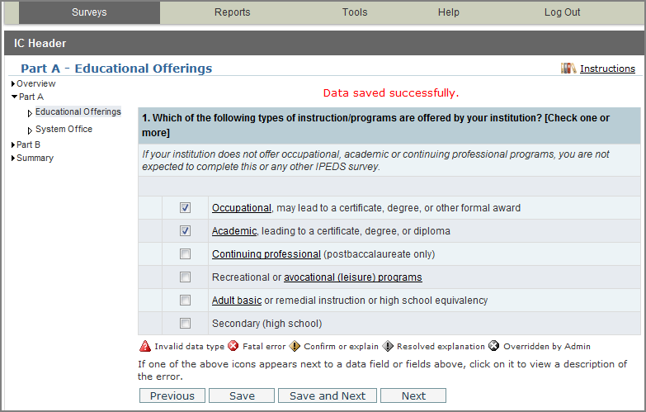Open the Tools menu
Screen dimensions: 646x412
tap(355, 12)
